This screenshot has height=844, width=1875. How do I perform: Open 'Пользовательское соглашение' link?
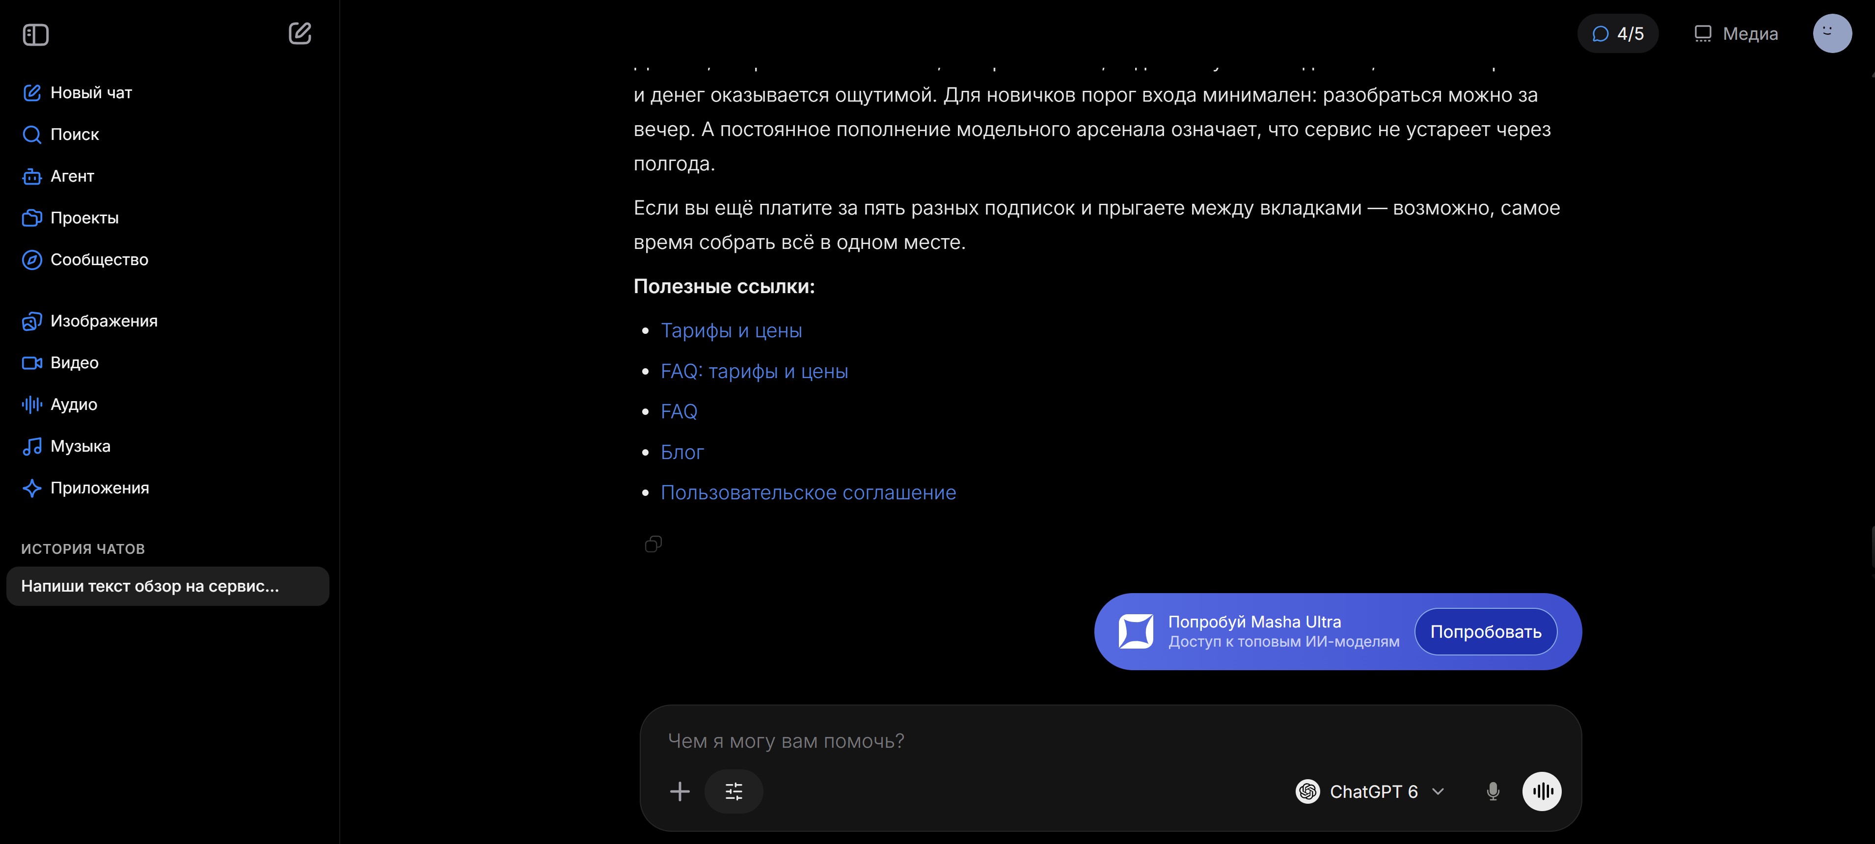point(808,492)
